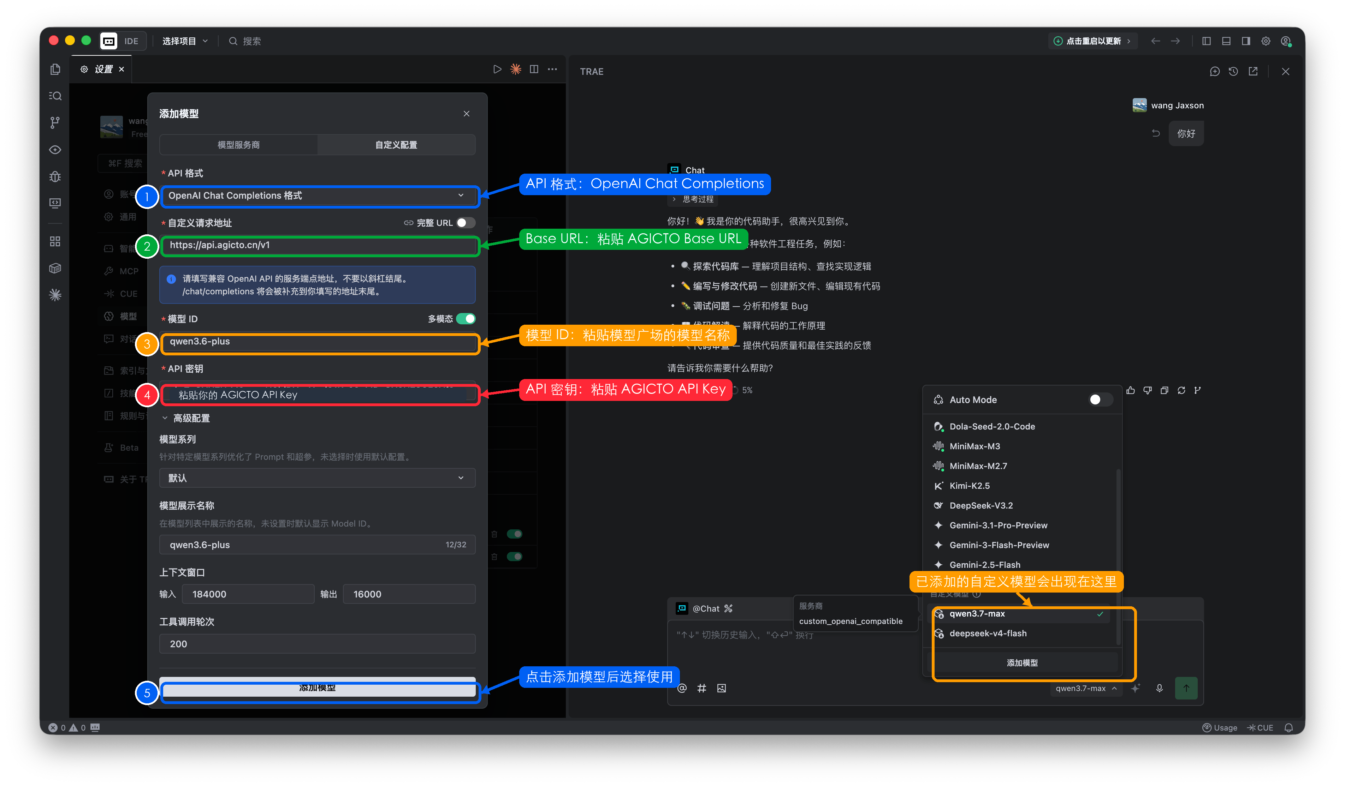Click the 自定义请求地址 URL field

tap(317, 246)
